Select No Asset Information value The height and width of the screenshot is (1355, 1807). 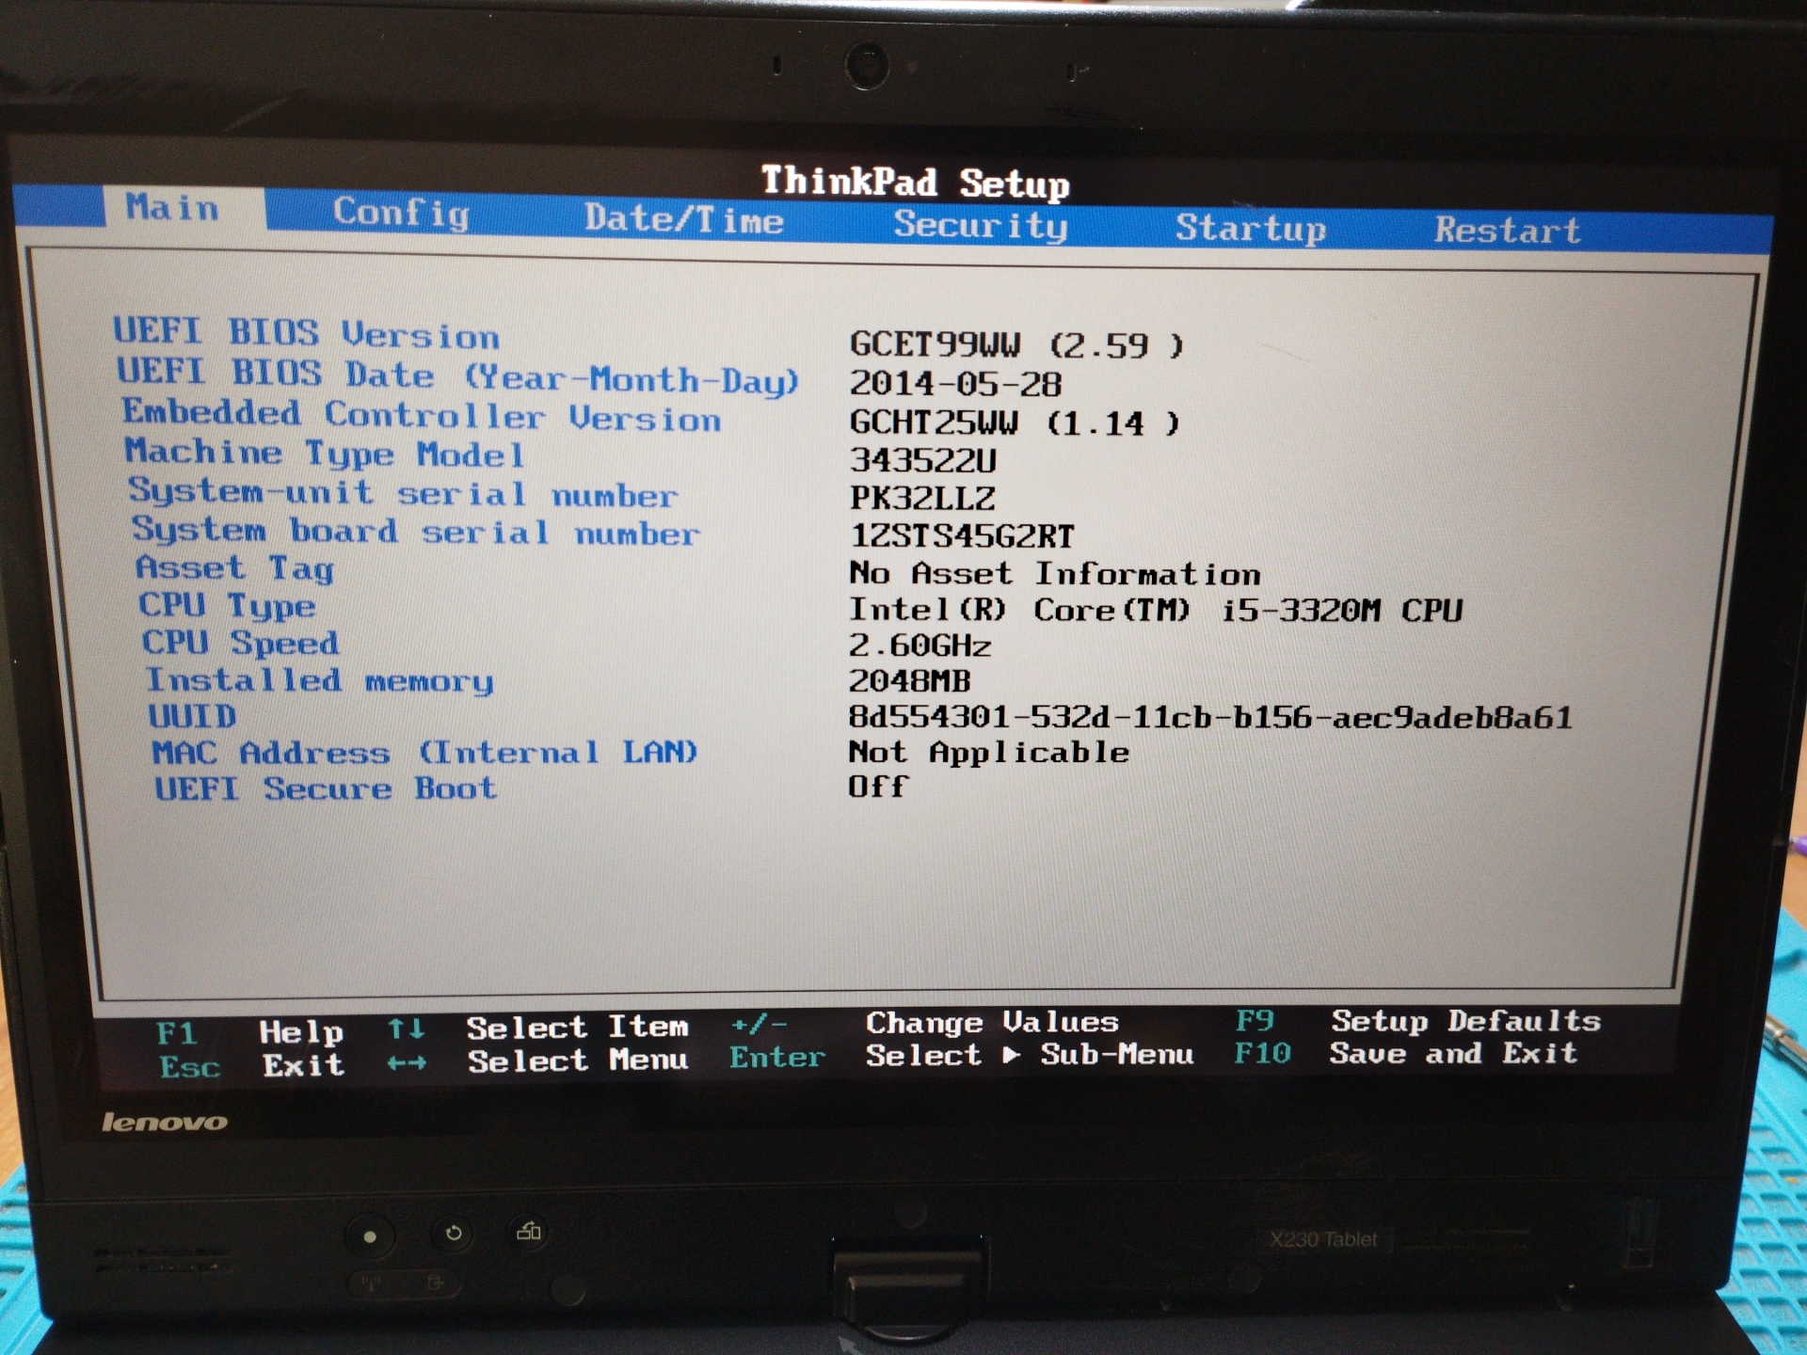[x=1054, y=573]
